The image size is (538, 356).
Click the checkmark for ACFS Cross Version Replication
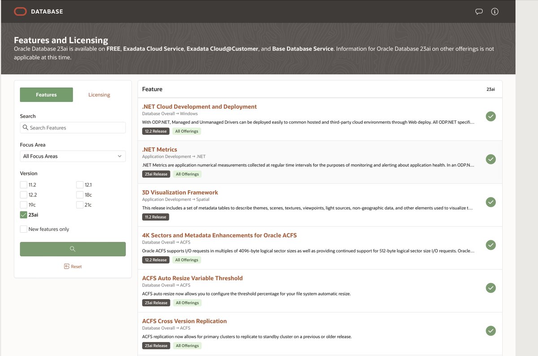click(491, 331)
